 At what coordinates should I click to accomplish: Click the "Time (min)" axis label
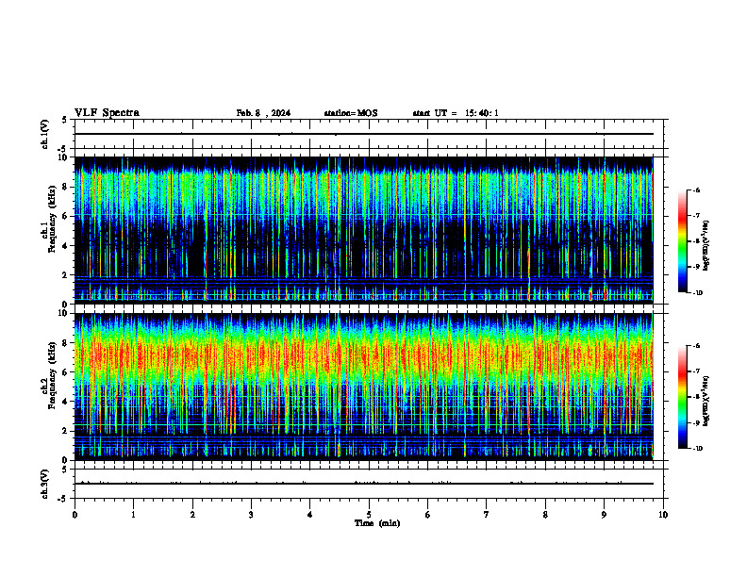click(377, 523)
